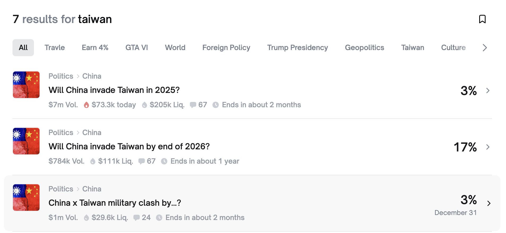Click the clock icon next to 'Ends in about 1 year'
This screenshot has width=506, height=233.
tap(165, 161)
